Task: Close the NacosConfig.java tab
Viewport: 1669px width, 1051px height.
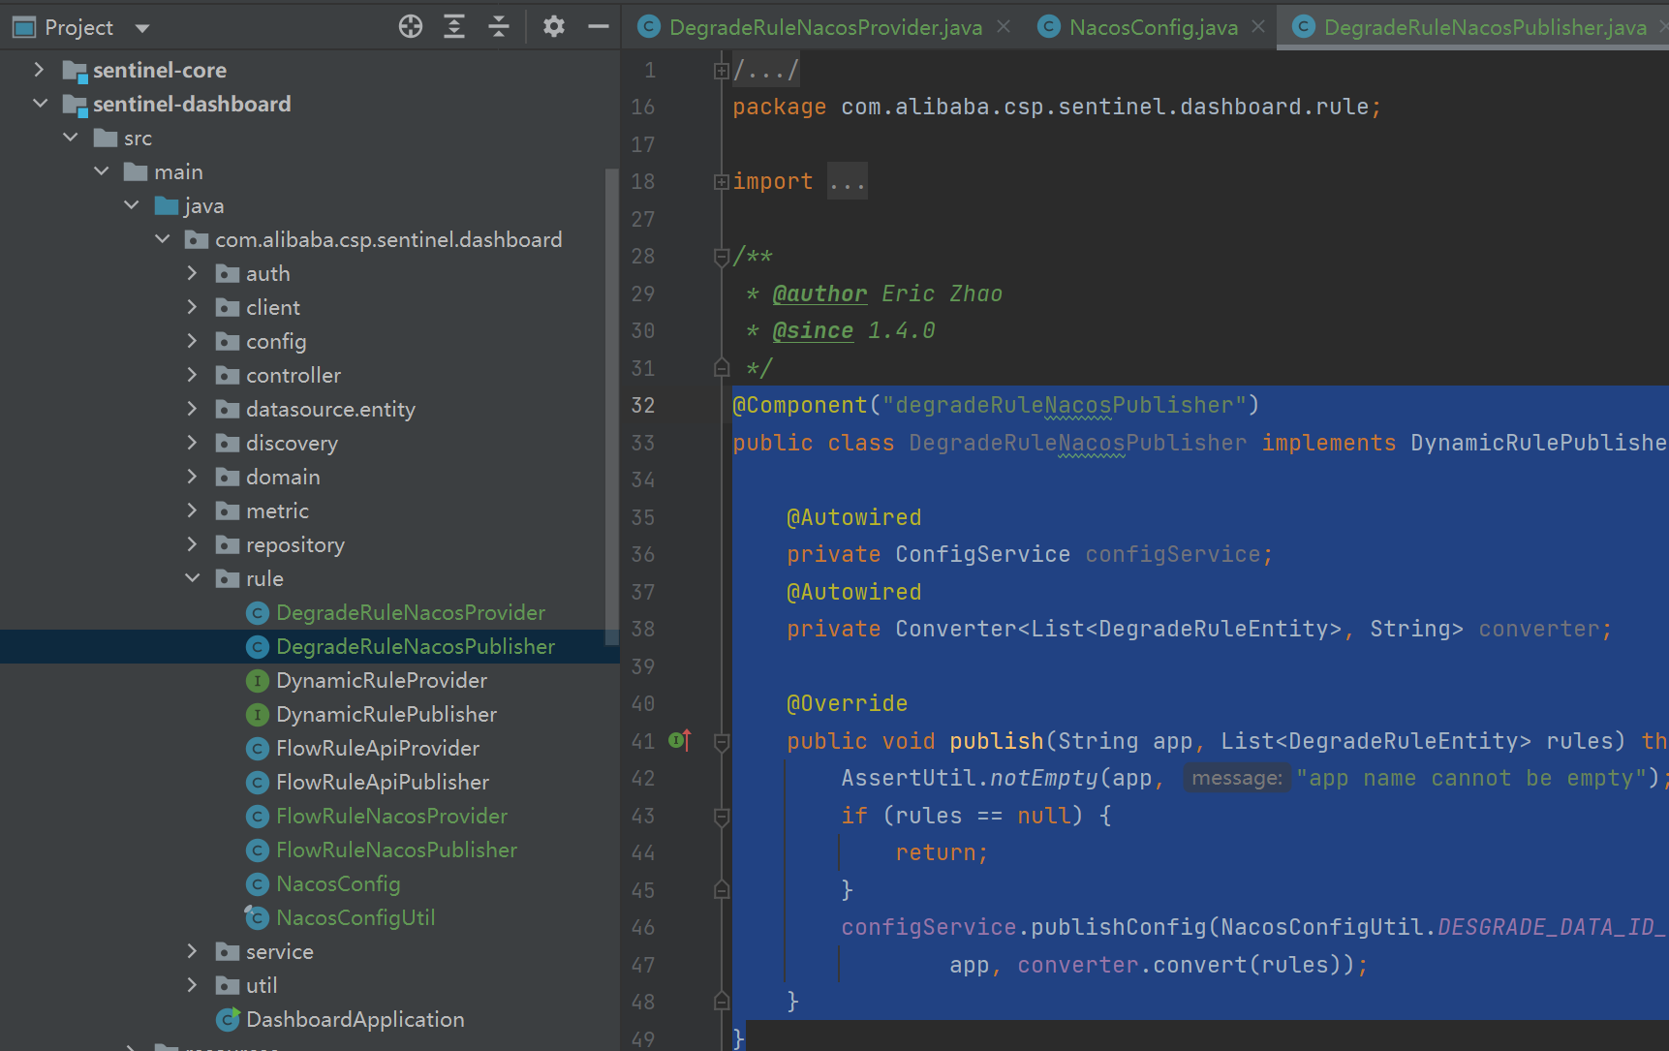Action: [1258, 27]
